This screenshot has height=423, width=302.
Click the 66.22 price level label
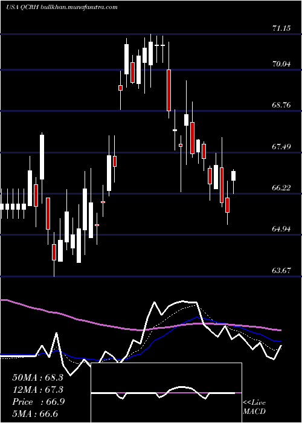pos(281,187)
